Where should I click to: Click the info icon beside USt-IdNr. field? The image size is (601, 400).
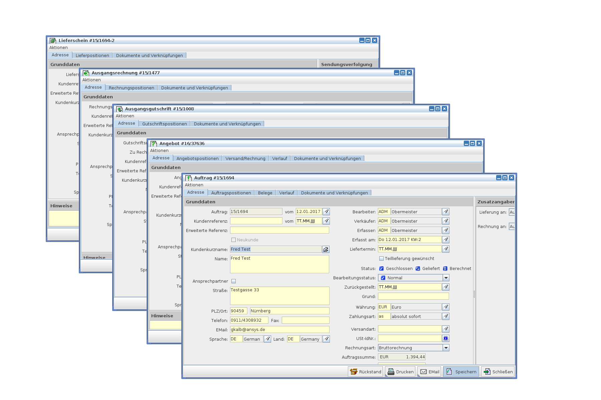[x=446, y=338]
